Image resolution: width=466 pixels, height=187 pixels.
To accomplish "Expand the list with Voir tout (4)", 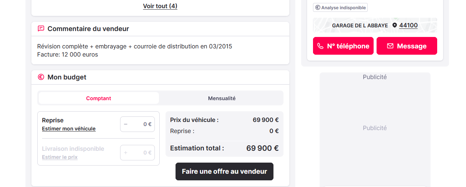I will click(160, 6).
